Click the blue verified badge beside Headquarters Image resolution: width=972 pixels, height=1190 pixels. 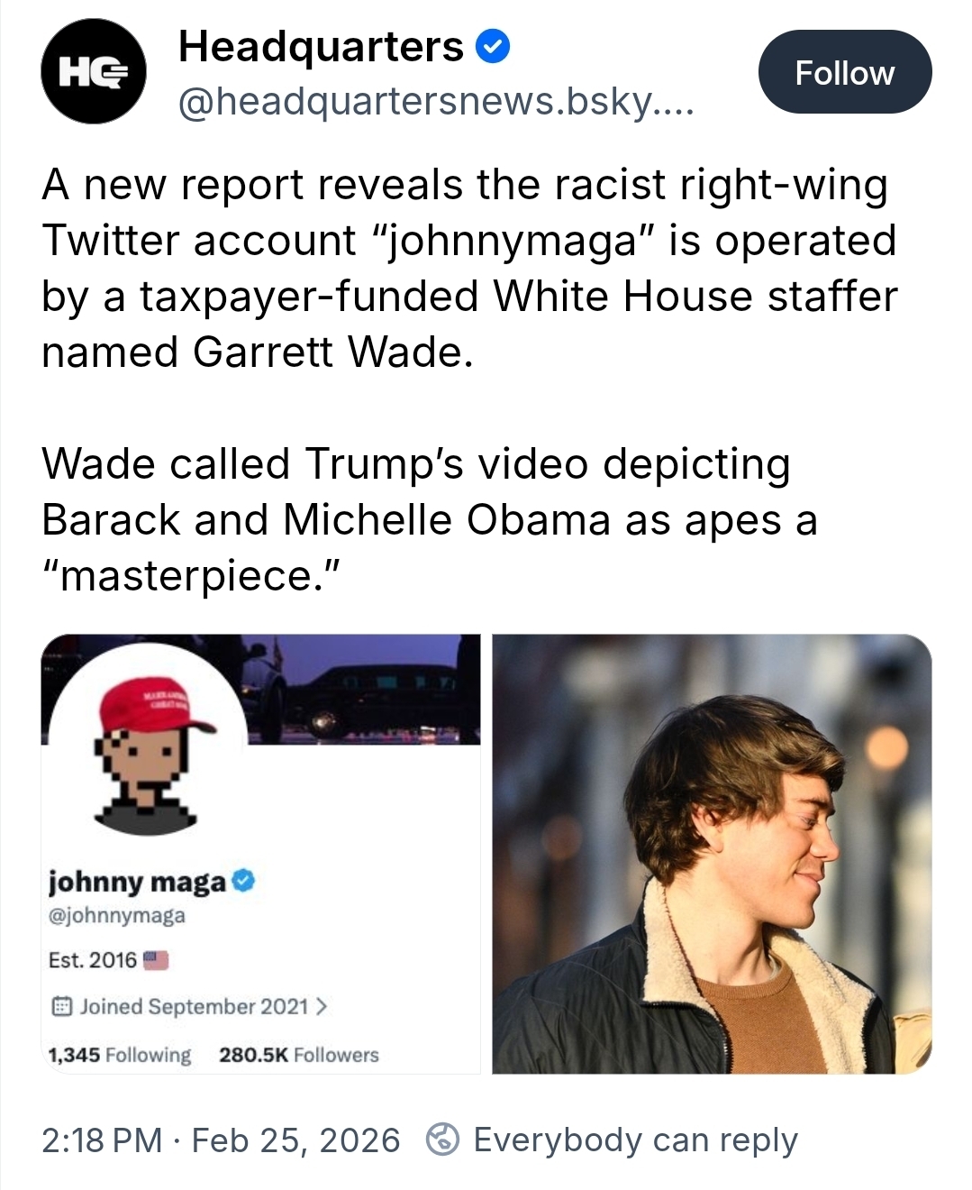click(x=493, y=47)
